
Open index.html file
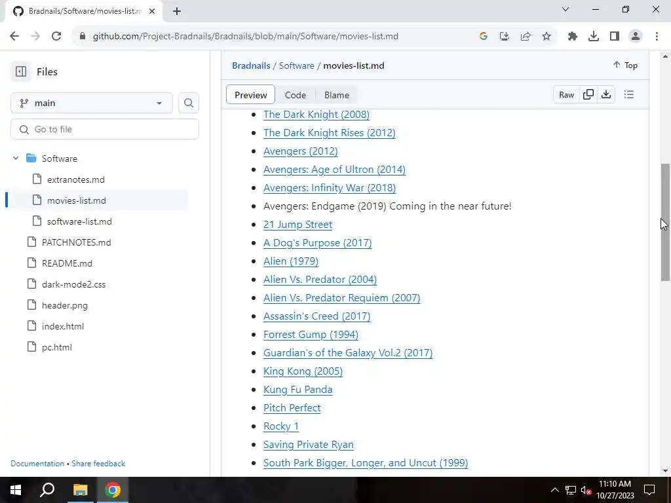(62, 326)
